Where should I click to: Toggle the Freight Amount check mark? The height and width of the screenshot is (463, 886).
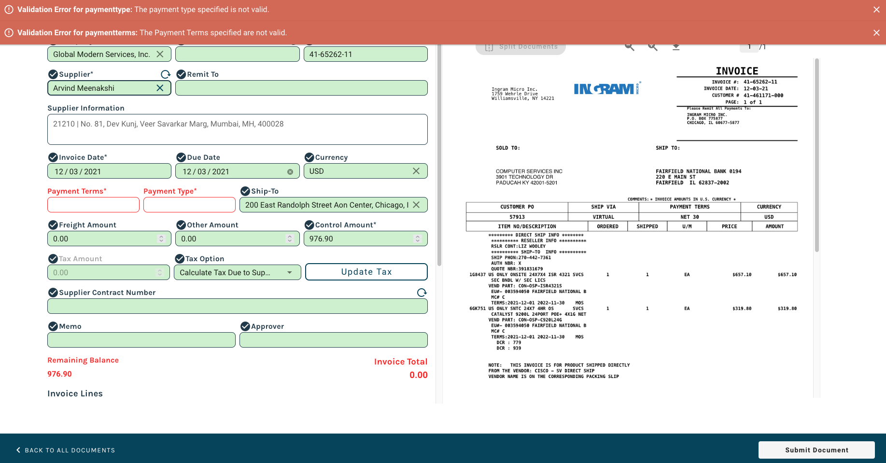coord(53,225)
